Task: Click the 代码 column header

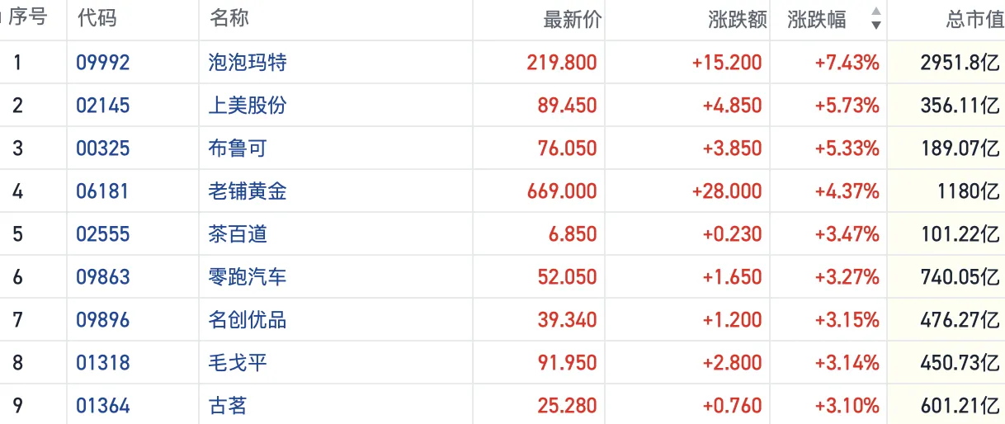Action: [97, 19]
